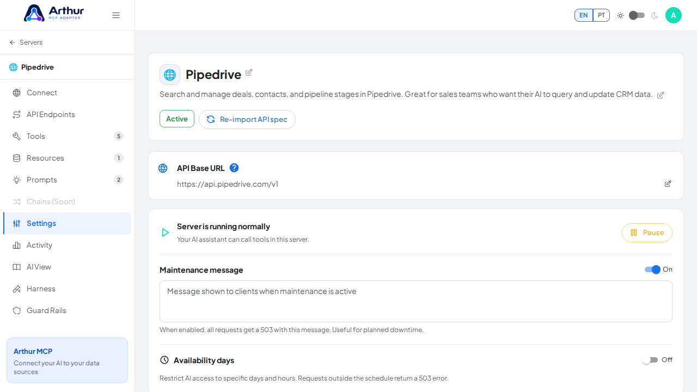Open the API Base URL help icon
Image resolution: width=697 pixels, height=392 pixels.
tap(234, 168)
